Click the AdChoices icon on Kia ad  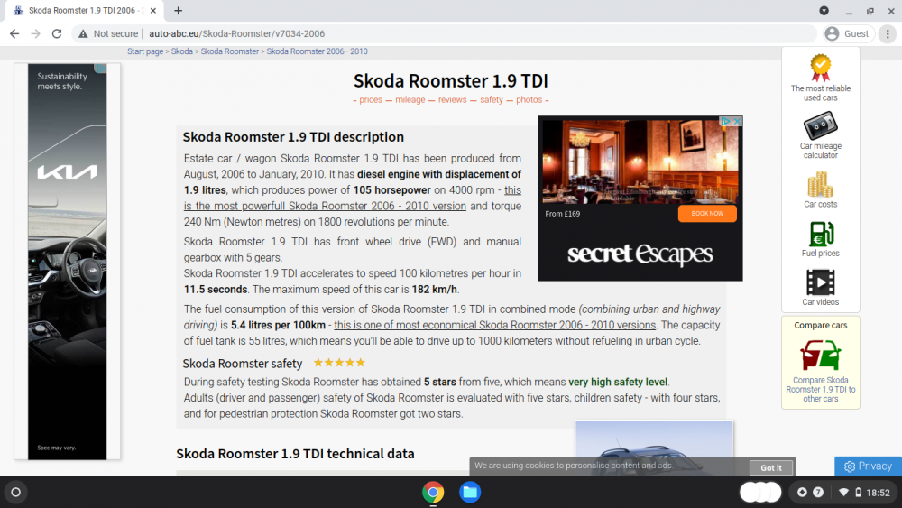tap(101, 69)
